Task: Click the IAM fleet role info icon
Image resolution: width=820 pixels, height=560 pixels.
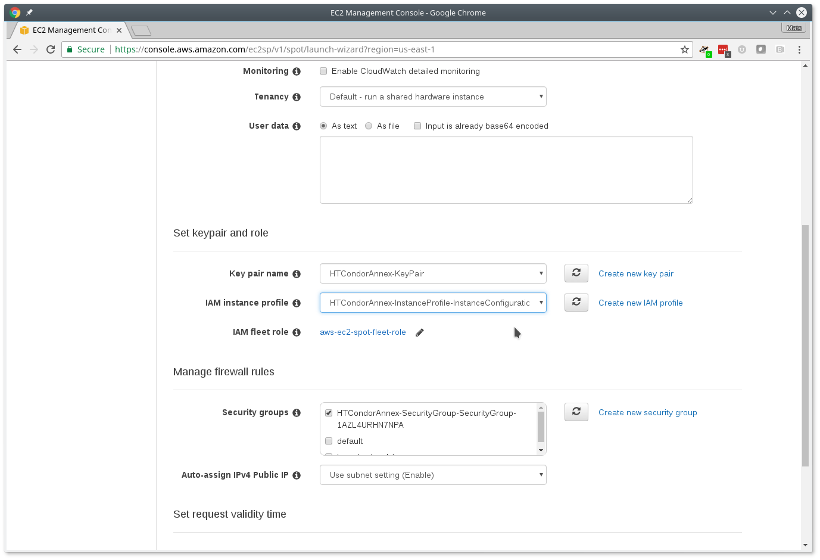Action: (297, 332)
